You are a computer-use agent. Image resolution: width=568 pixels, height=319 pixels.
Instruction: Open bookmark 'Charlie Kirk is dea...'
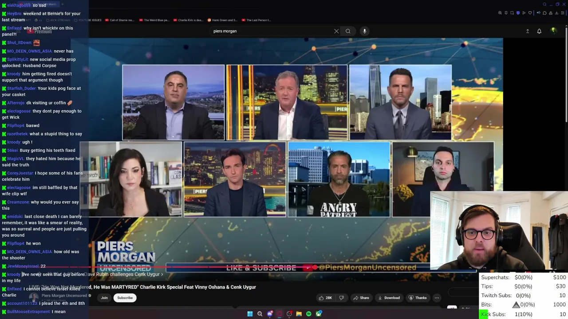tap(188, 20)
